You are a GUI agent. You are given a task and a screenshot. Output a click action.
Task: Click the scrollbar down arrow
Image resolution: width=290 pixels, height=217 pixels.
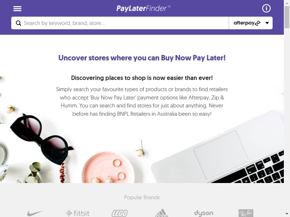coord(287,214)
